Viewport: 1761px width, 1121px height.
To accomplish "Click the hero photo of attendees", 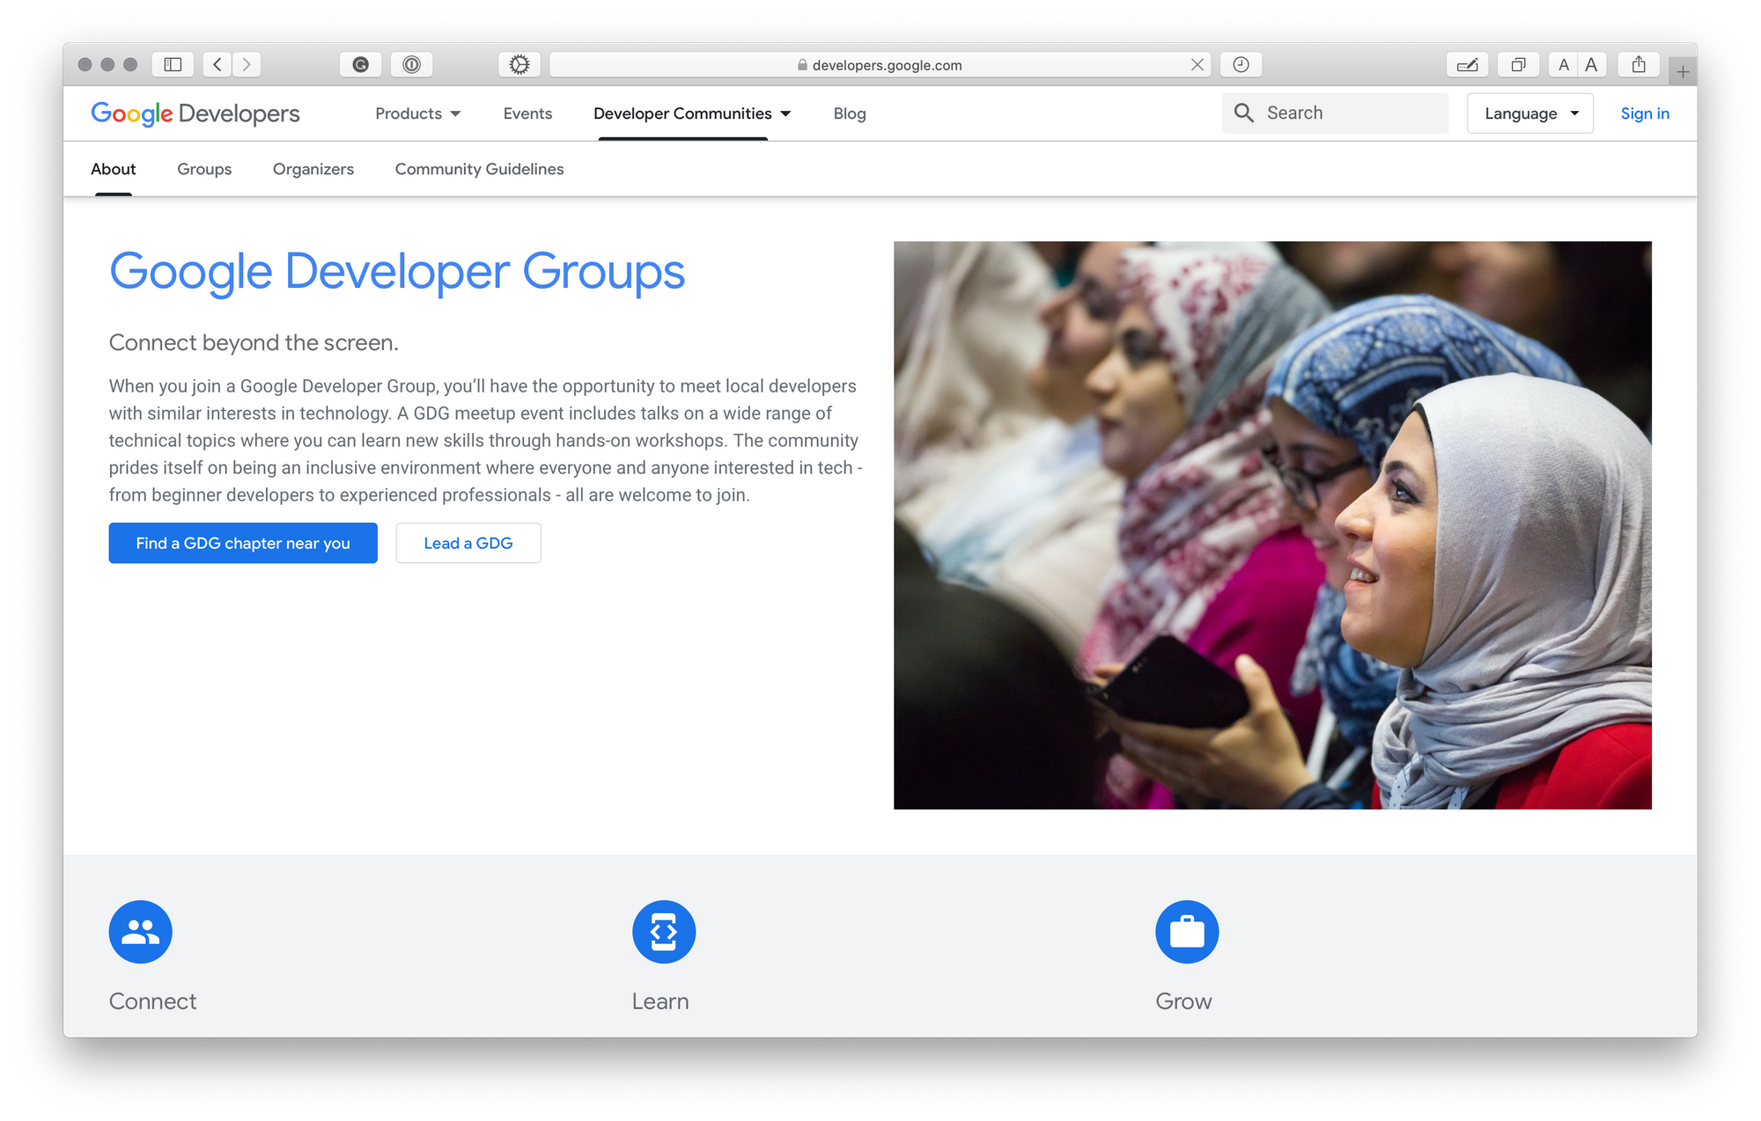I will [1272, 525].
